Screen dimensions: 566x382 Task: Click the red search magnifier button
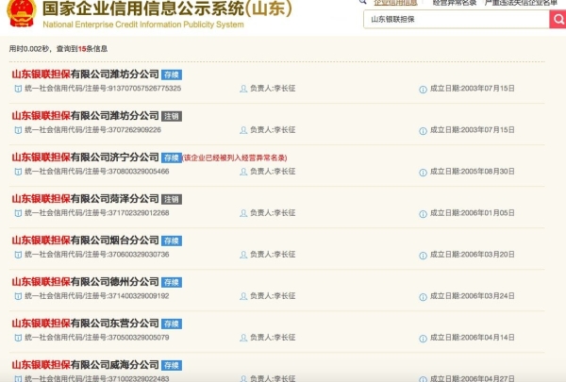click(558, 19)
